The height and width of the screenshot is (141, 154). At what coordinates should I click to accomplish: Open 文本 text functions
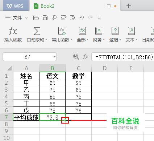click(x=131, y=34)
